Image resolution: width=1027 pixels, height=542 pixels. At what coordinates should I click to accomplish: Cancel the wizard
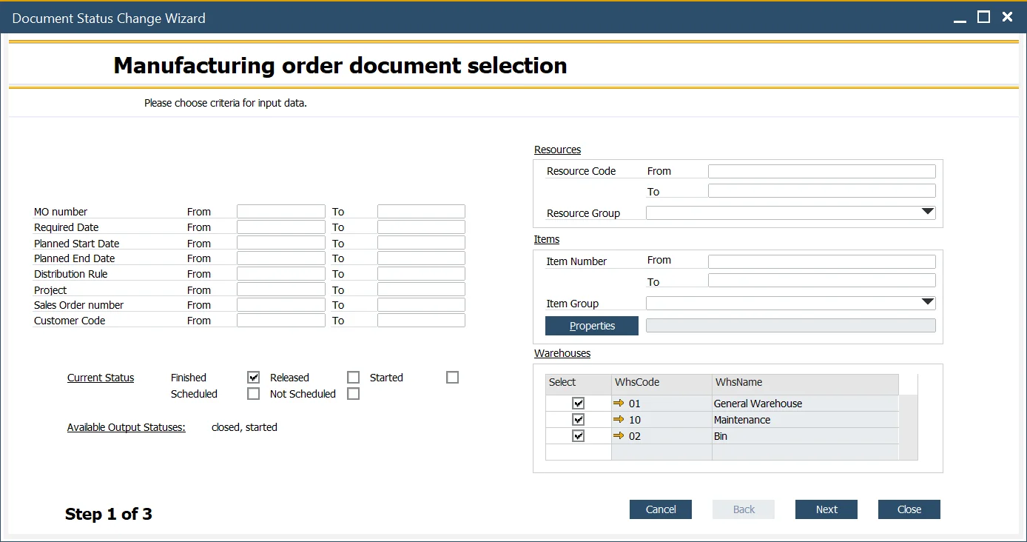pyautogui.click(x=661, y=509)
